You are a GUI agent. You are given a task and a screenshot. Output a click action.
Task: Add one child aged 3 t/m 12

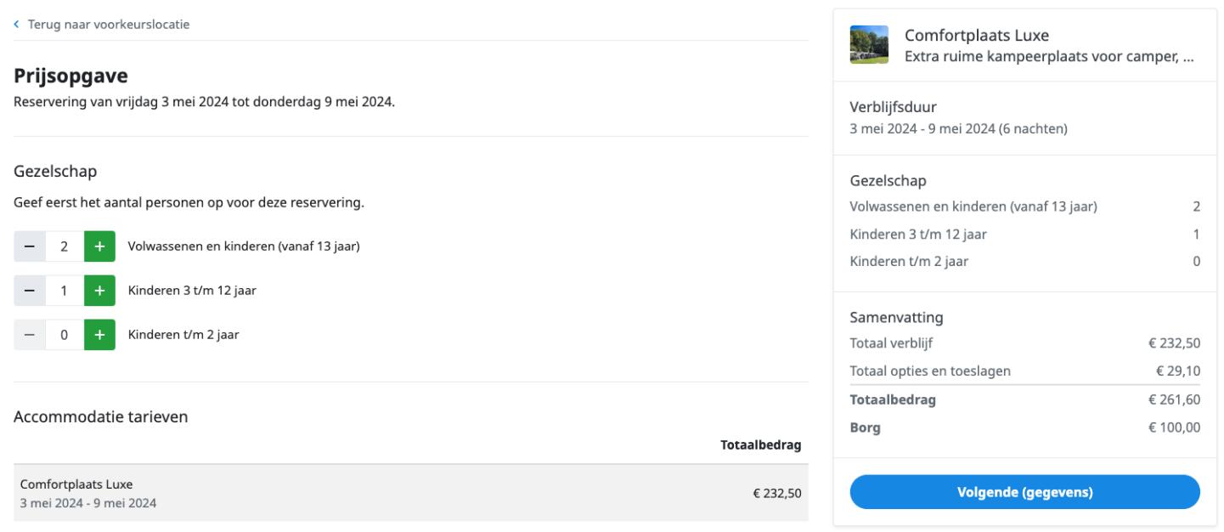(x=99, y=291)
